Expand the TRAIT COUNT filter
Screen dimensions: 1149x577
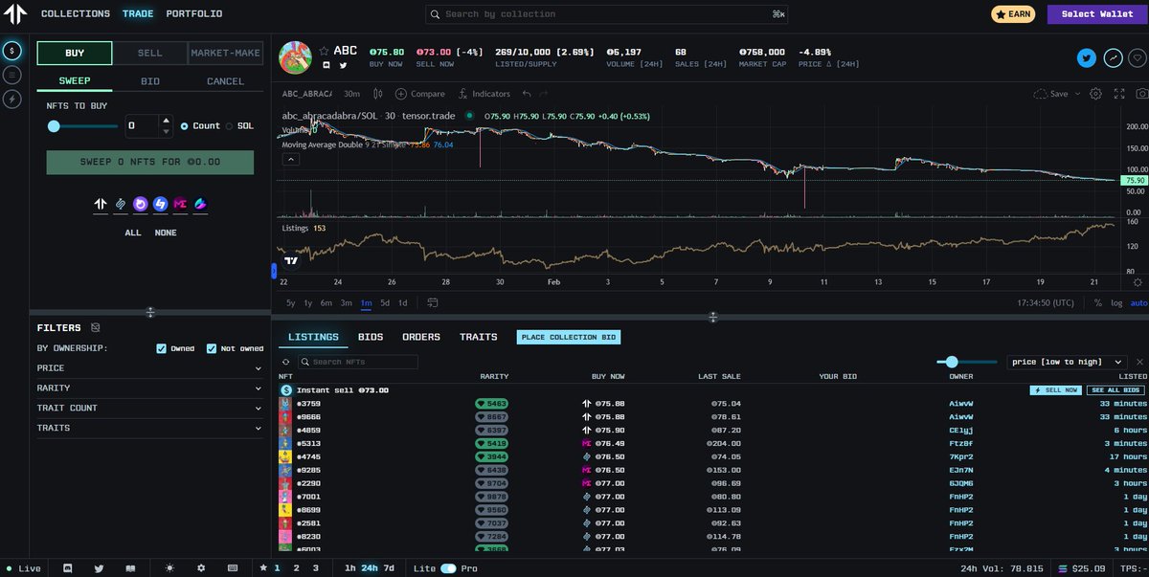149,408
